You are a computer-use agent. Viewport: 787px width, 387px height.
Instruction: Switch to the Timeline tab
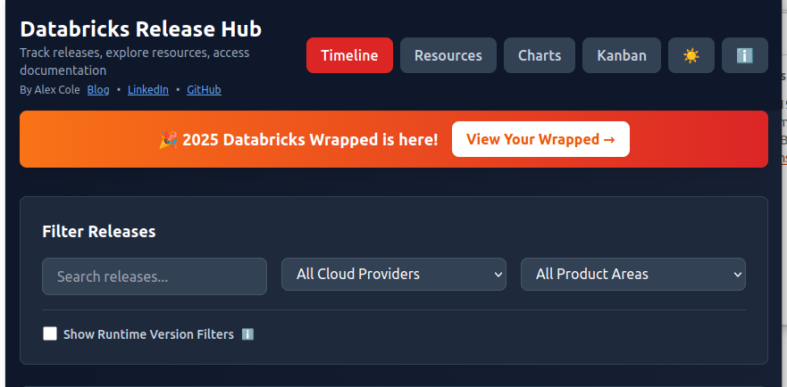click(349, 55)
